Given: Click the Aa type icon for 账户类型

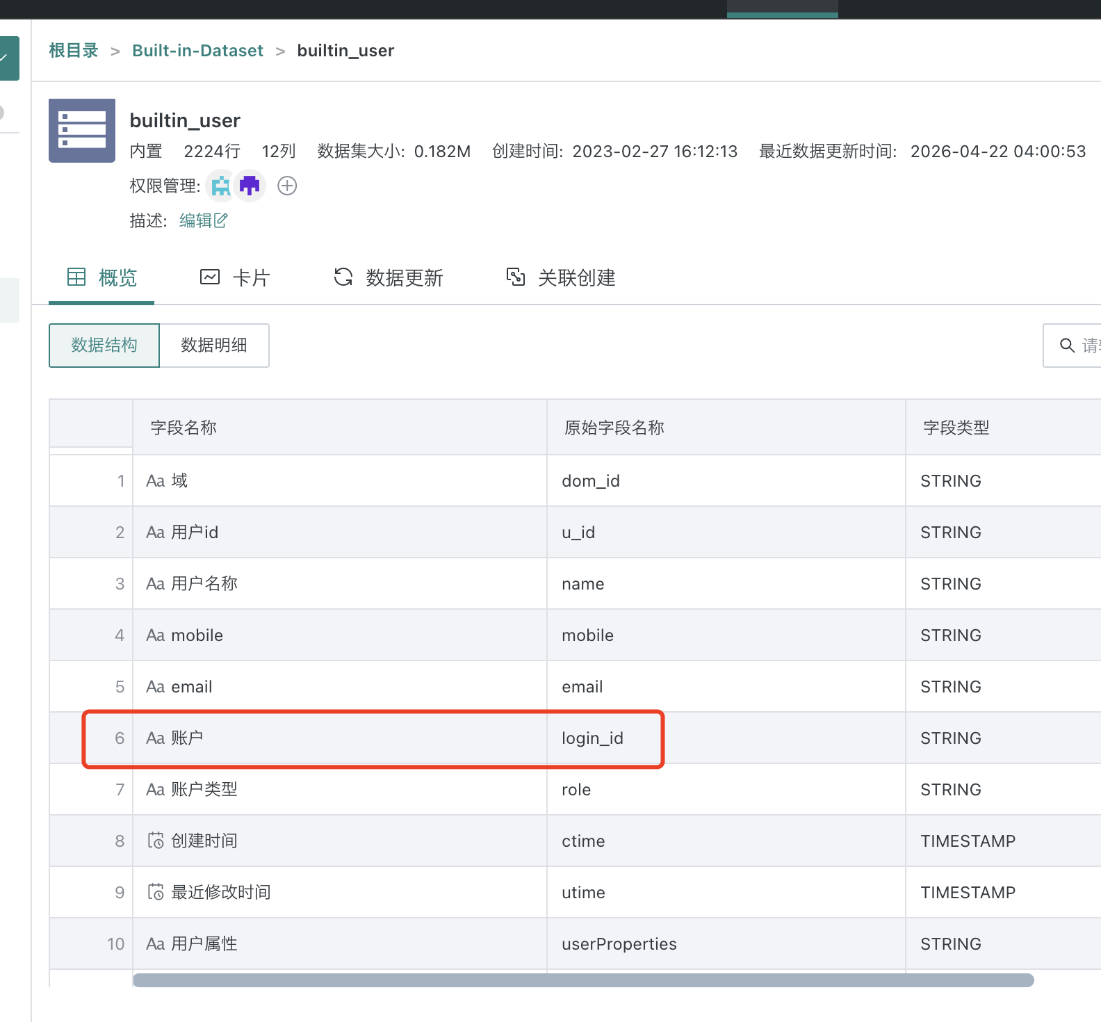Looking at the screenshot, I should click(155, 790).
